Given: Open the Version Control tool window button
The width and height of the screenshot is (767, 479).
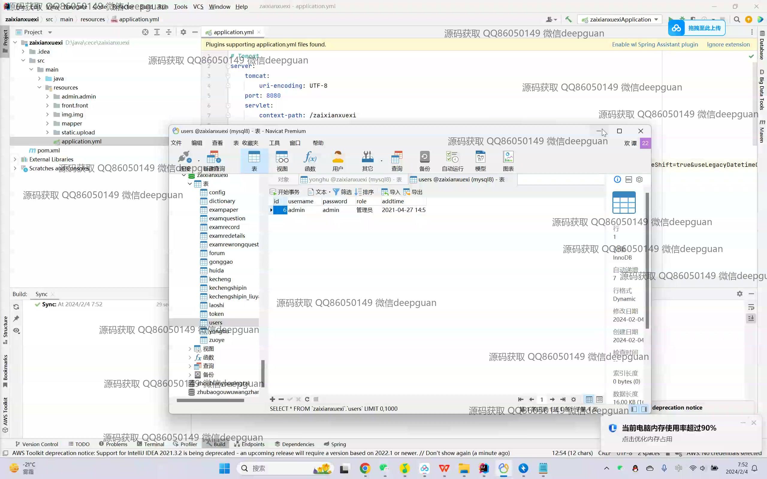Looking at the screenshot, I should 37,444.
